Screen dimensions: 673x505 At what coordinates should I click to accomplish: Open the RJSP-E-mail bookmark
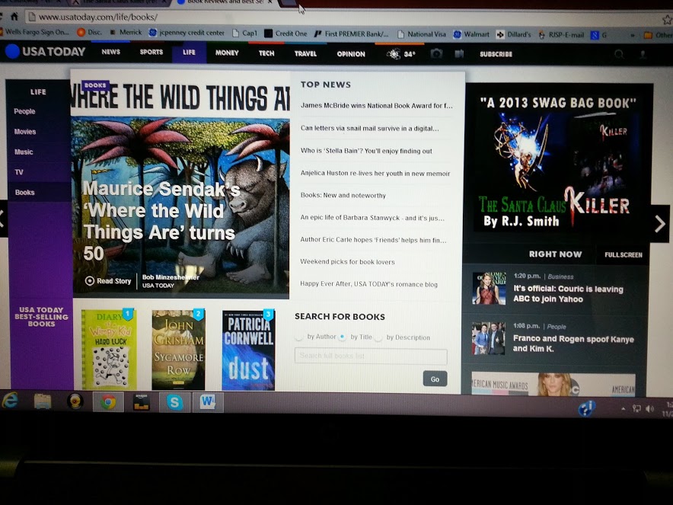point(561,35)
